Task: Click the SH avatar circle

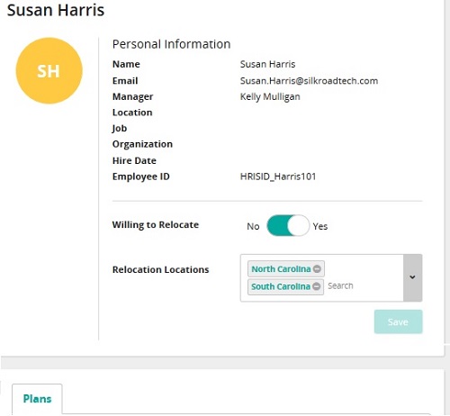Action: coord(49,71)
